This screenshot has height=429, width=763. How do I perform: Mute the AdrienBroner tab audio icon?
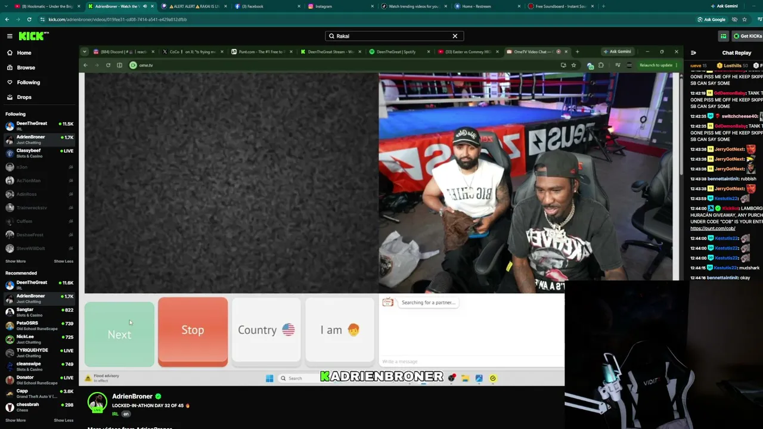tap(144, 6)
